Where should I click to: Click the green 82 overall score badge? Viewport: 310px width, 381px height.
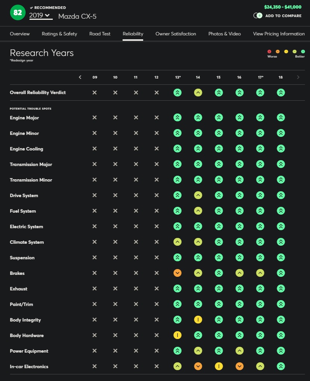click(x=18, y=12)
